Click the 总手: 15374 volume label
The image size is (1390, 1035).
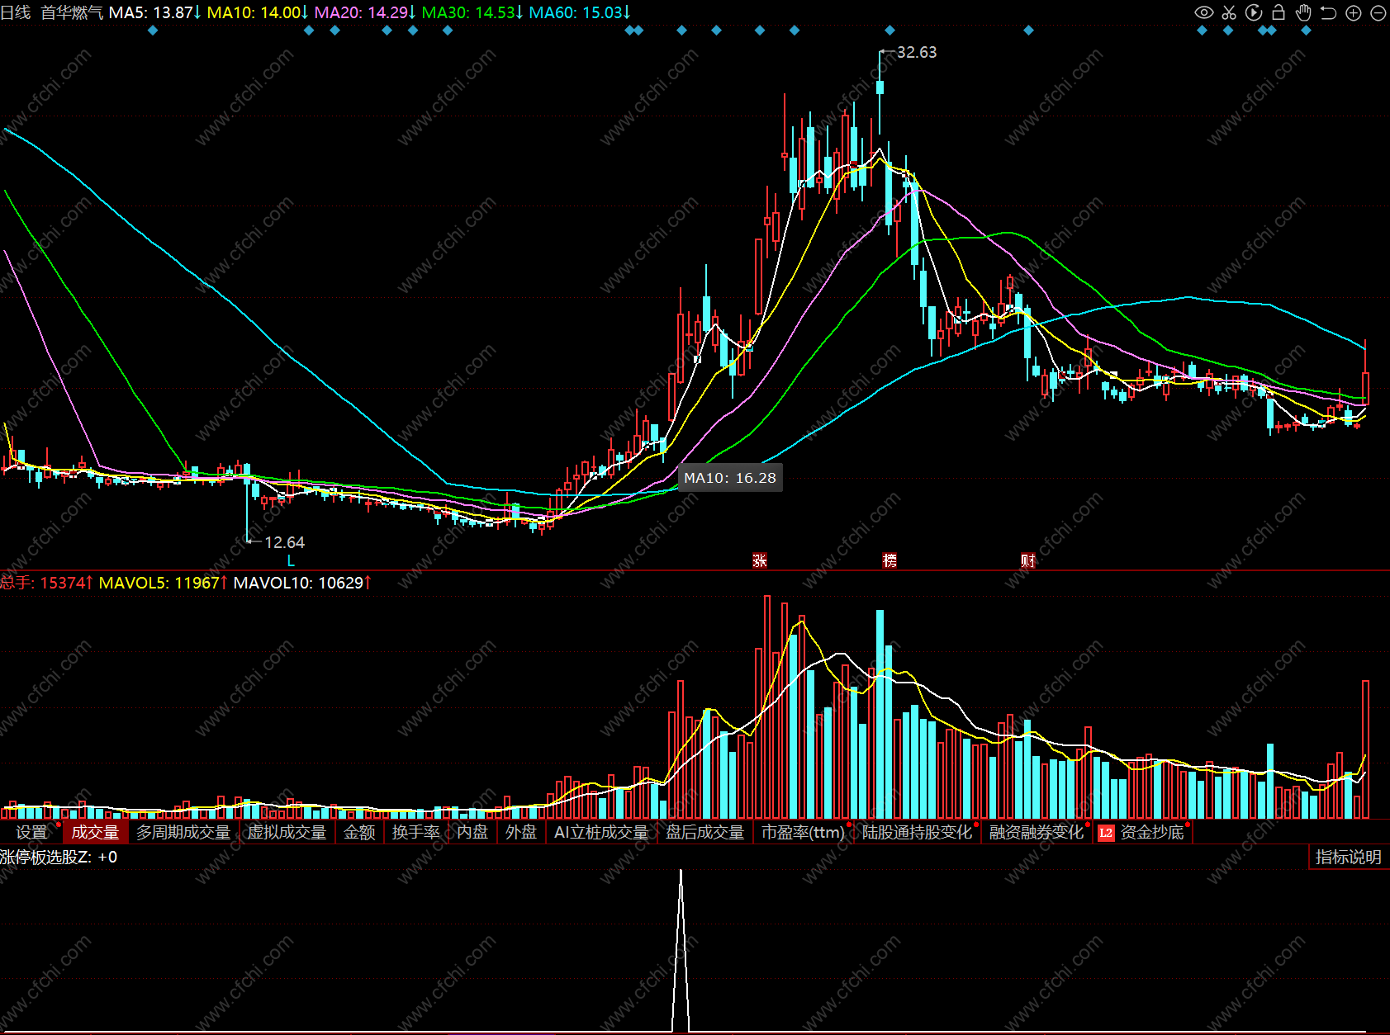[46, 583]
